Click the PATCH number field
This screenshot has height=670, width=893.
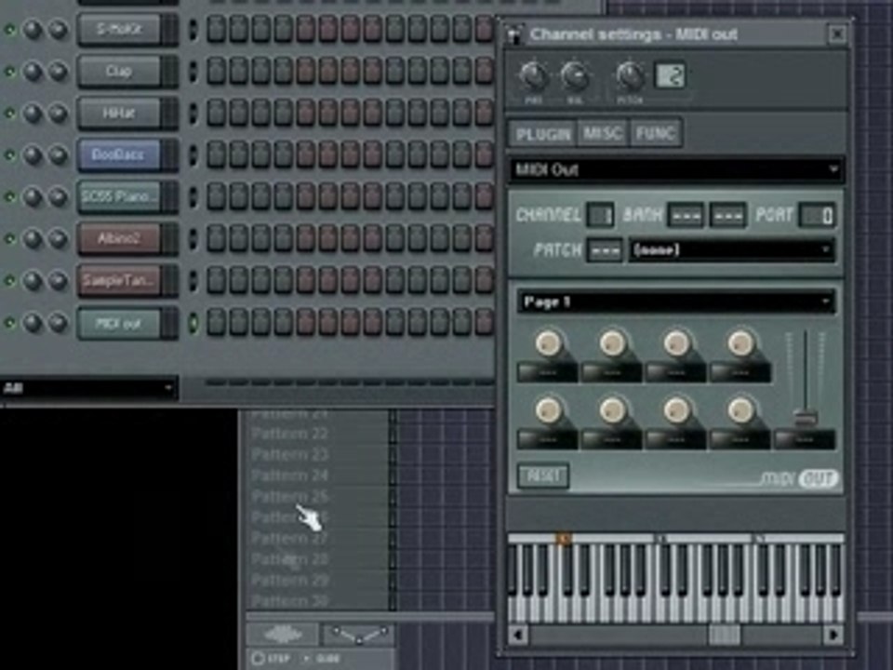click(605, 250)
